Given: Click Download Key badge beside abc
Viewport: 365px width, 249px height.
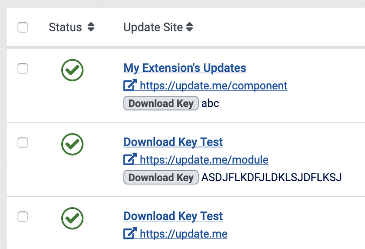Looking at the screenshot, I should point(161,103).
